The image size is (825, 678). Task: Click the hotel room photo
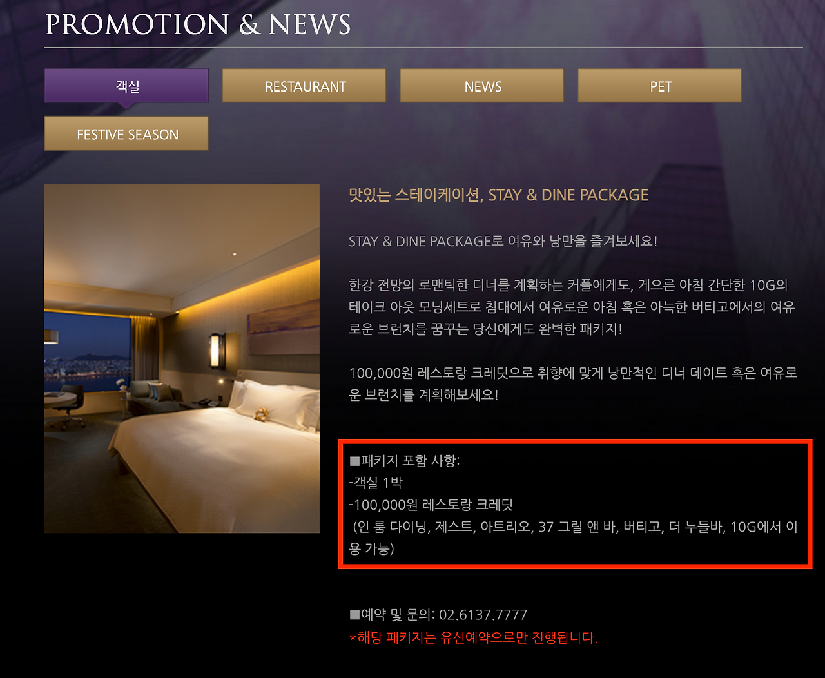tap(182, 358)
